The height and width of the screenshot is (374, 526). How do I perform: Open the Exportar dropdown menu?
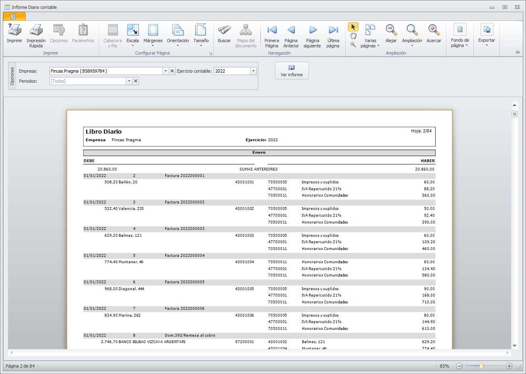(486, 35)
